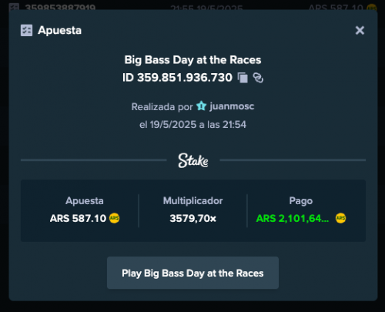Click the star badge beside juanmosc

202,106
